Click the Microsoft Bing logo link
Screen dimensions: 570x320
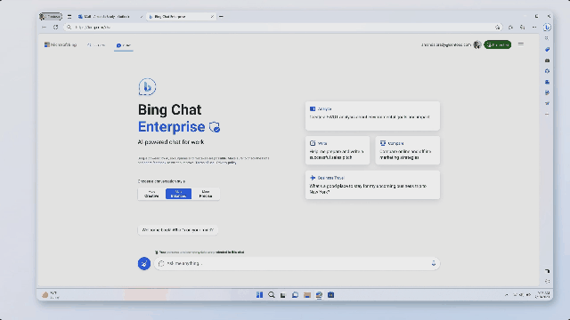point(61,44)
